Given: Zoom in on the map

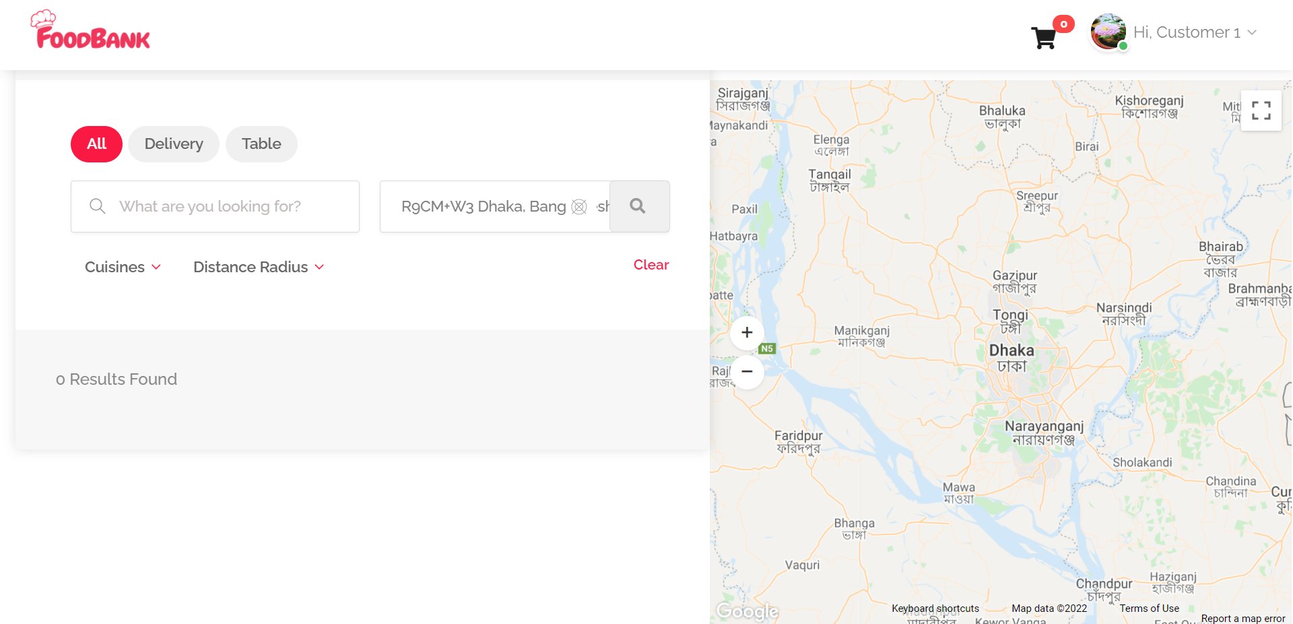Looking at the screenshot, I should (747, 332).
